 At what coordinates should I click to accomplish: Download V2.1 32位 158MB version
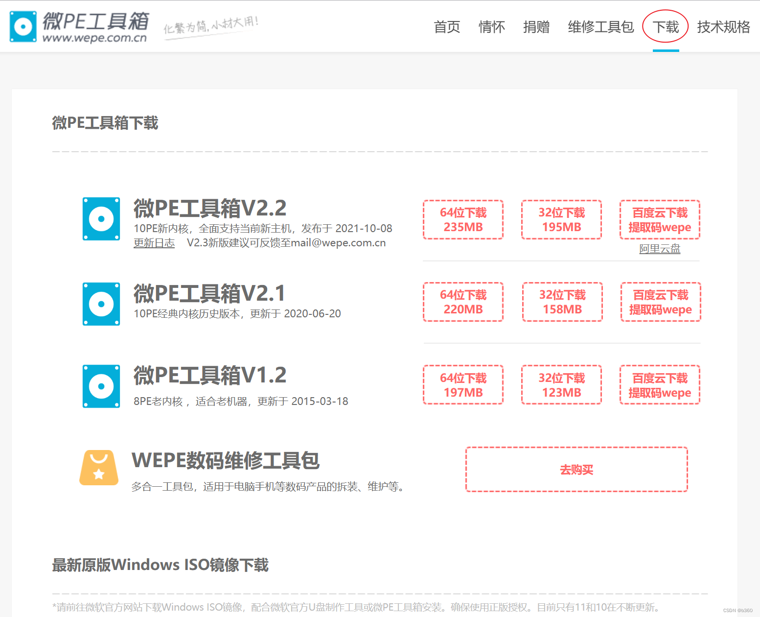click(562, 302)
